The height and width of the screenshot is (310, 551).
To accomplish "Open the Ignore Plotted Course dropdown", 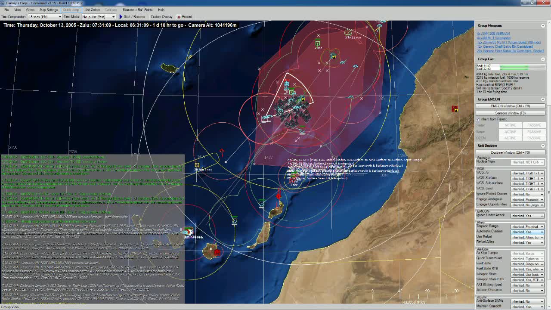I will tap(527, 194).
